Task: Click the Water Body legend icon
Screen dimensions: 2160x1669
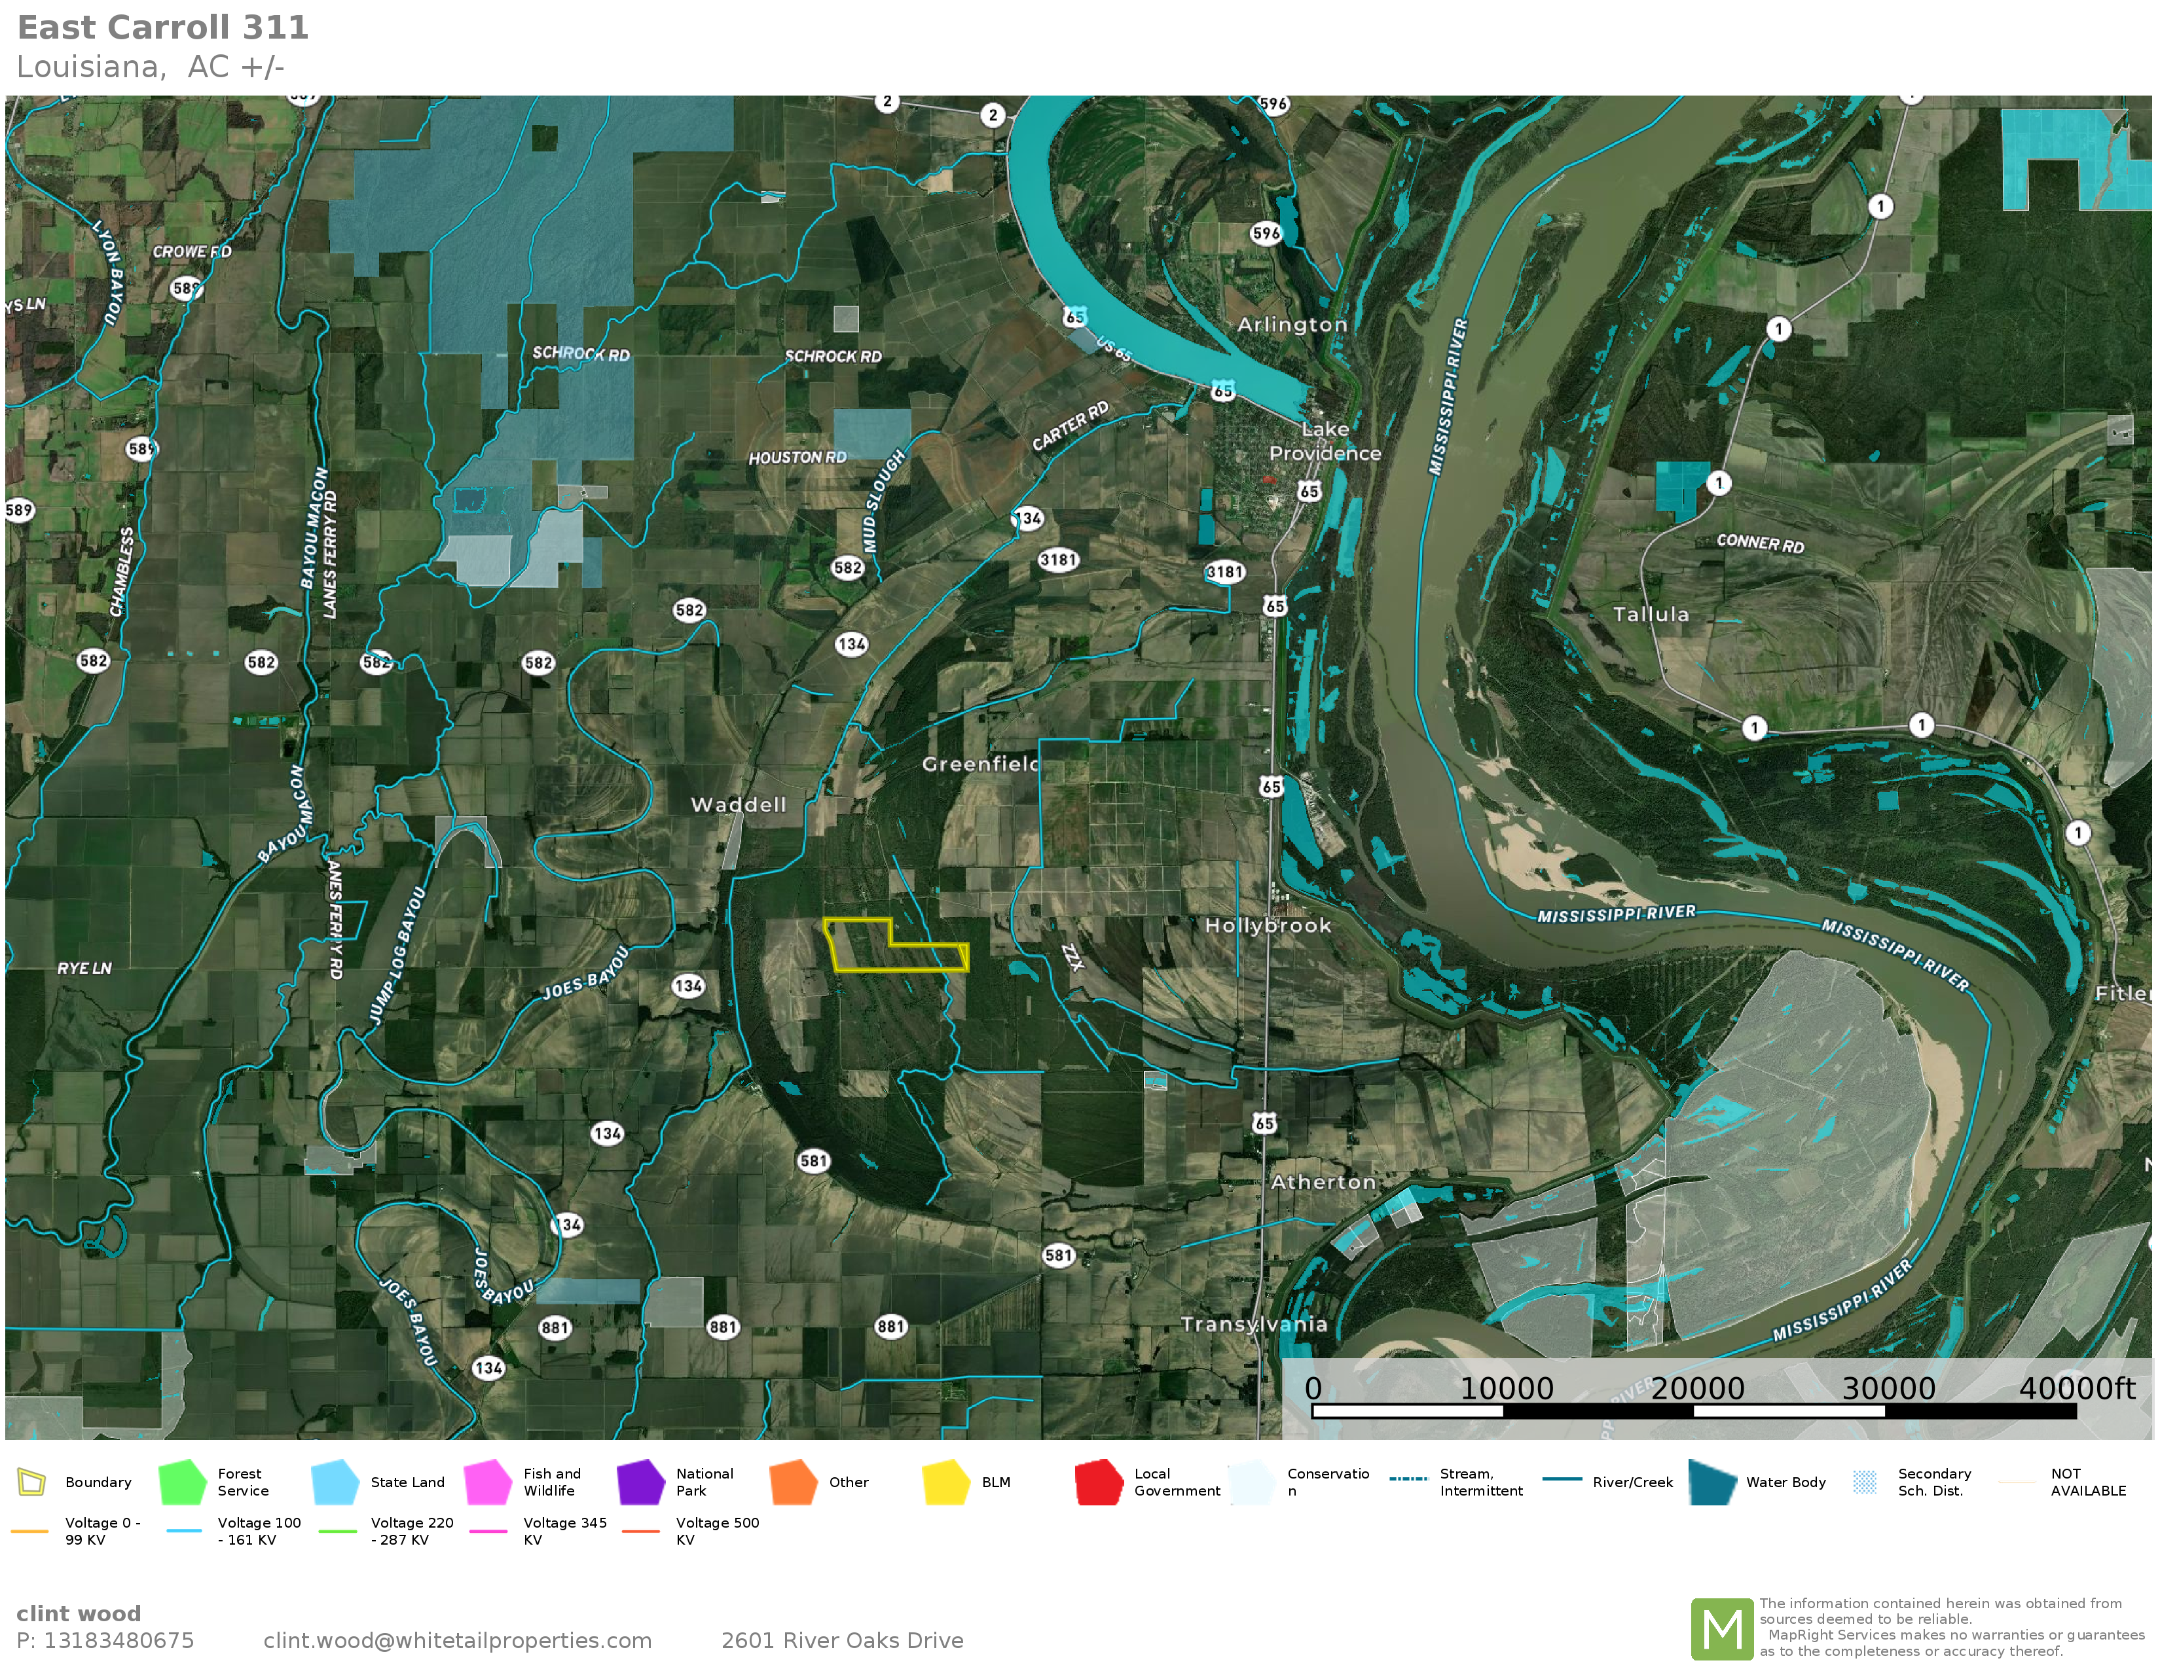Action: 1712,1482
